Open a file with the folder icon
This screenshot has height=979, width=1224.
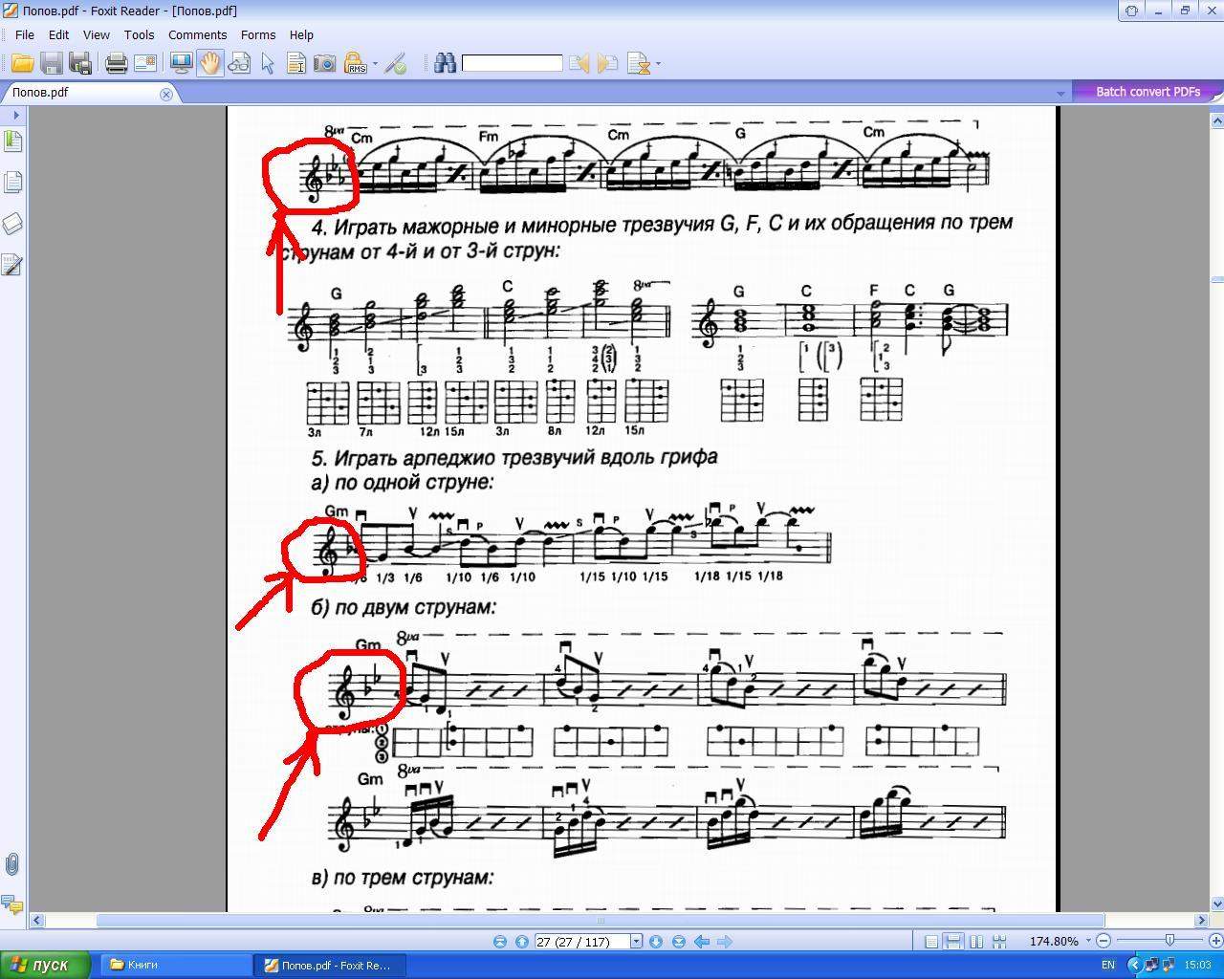tap(22, 64)
